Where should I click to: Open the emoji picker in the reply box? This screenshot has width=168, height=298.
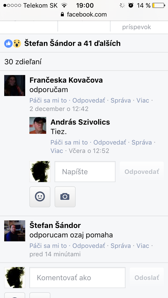coord(40,196)
